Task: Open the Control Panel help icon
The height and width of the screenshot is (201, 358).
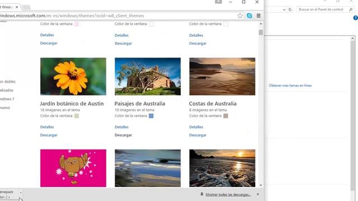Action: point(356,18)
